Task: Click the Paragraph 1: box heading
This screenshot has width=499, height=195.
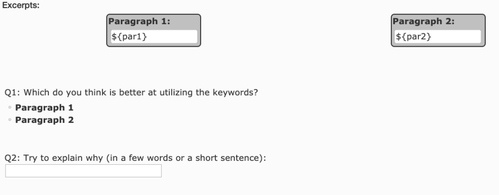Action: pyautogui.click(x=139, y=21)
